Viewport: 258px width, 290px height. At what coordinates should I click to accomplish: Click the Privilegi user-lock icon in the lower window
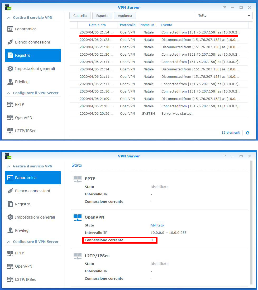point(10,230)
